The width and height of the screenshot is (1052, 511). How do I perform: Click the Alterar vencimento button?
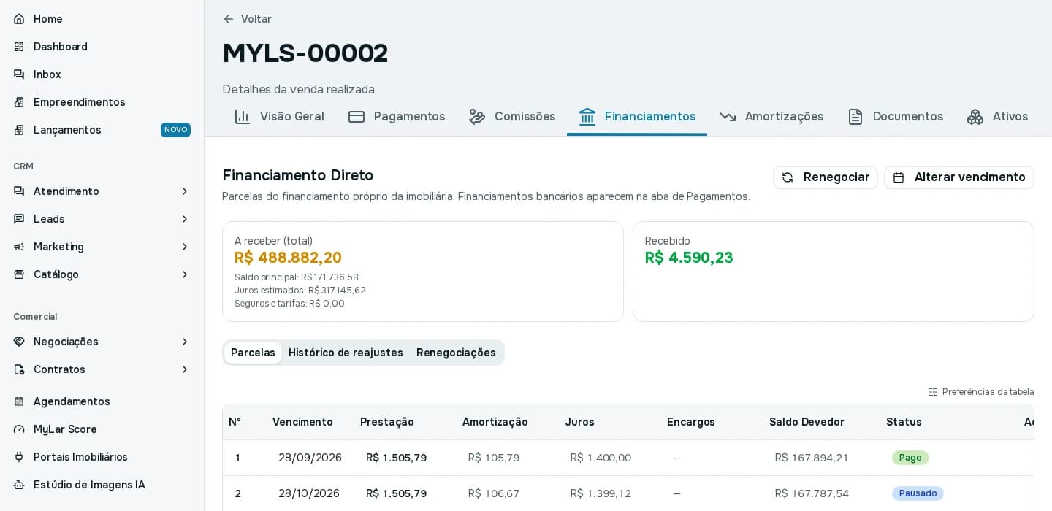[x=959, y=177]
